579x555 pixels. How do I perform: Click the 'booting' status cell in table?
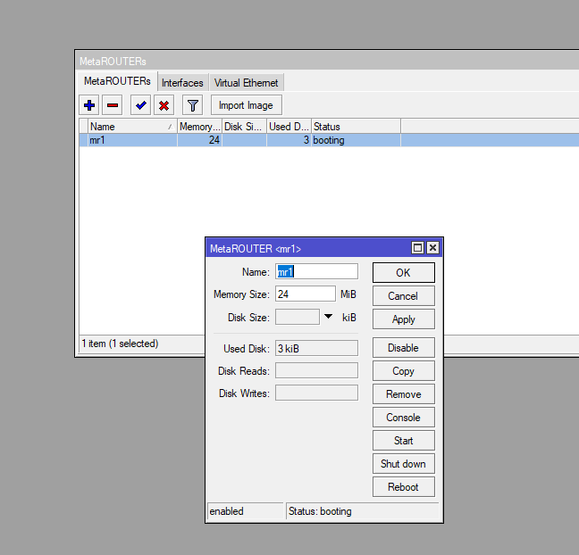[356, 140]
